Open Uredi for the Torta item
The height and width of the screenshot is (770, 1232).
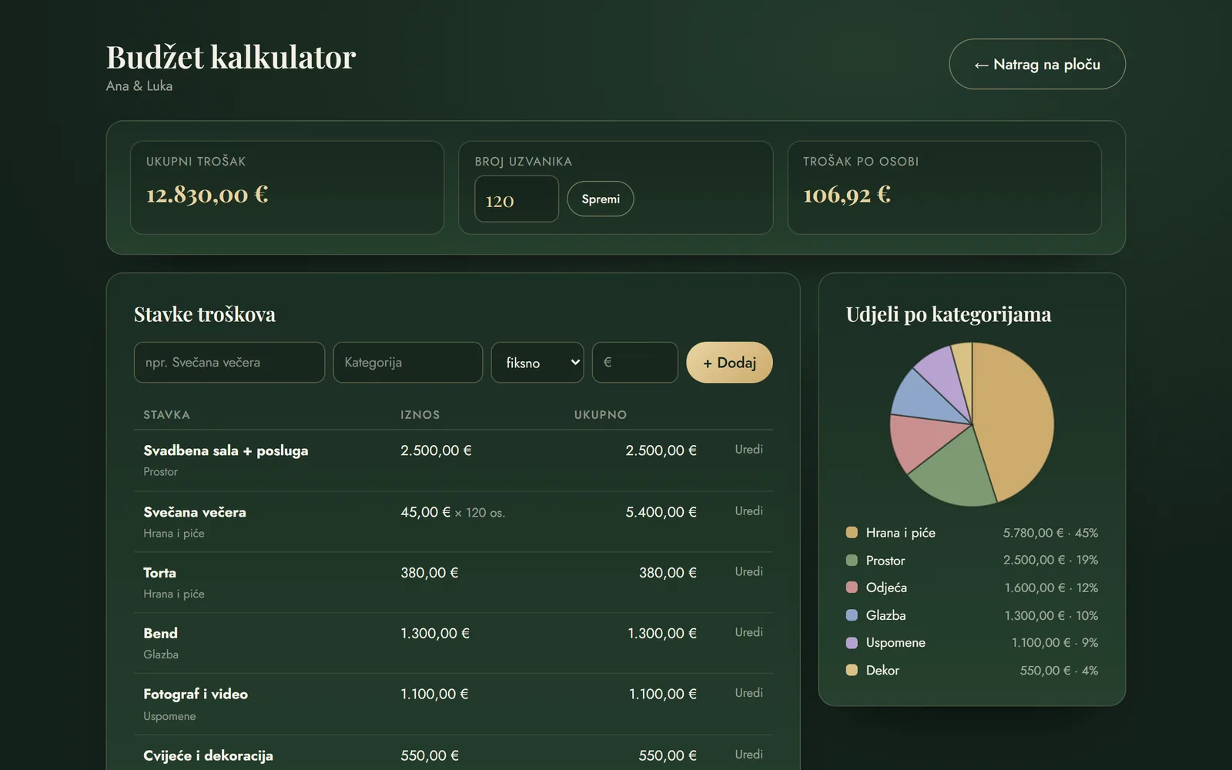[748, 572]
